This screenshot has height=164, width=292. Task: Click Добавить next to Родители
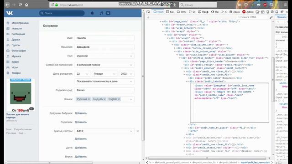coord(81,122)
